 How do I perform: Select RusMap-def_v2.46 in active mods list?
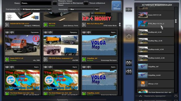pyautogui.click(x=155, y=32)
